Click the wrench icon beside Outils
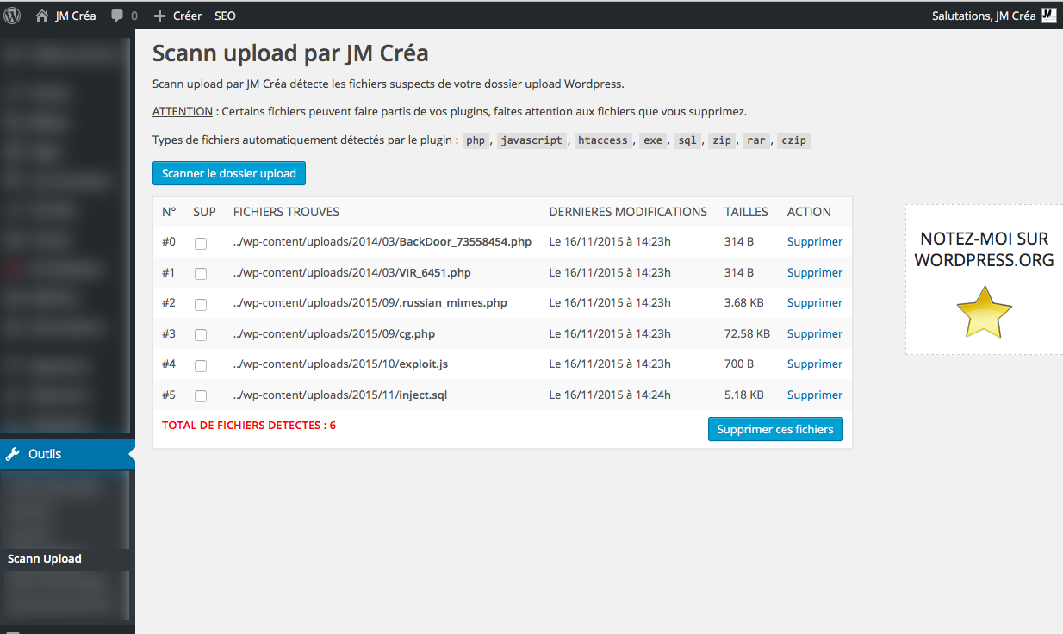This screenshot has height=634, width=1063. (13, 454)
